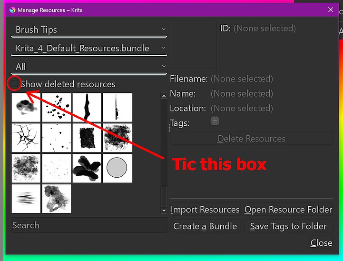Select the watercolor blotch brush tip
This screenshot has height=261, width=343.
click(57, 199)
